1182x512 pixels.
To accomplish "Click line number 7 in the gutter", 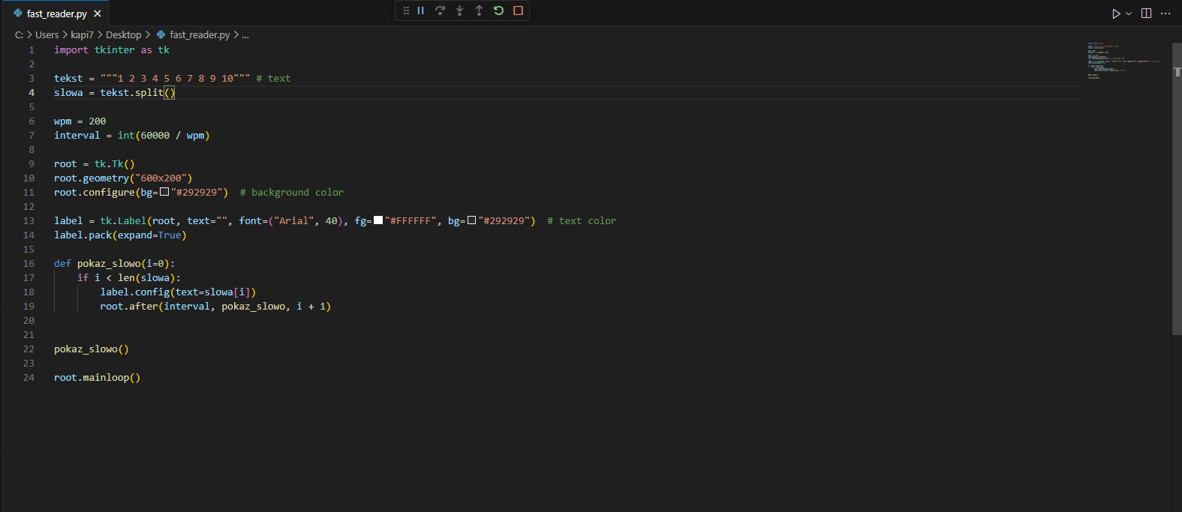I will click(32, 135).
